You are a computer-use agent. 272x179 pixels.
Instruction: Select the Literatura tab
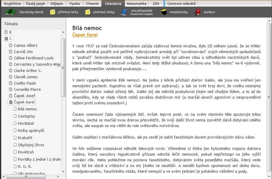(113, 4)
